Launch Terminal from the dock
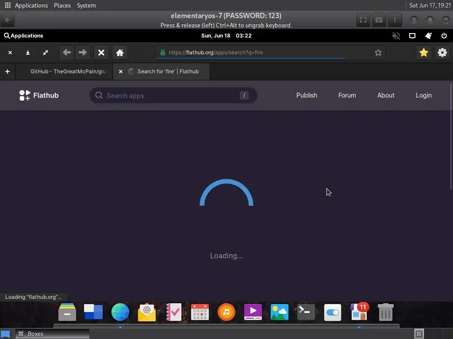 pyautogui.click(x=306, y=312)
